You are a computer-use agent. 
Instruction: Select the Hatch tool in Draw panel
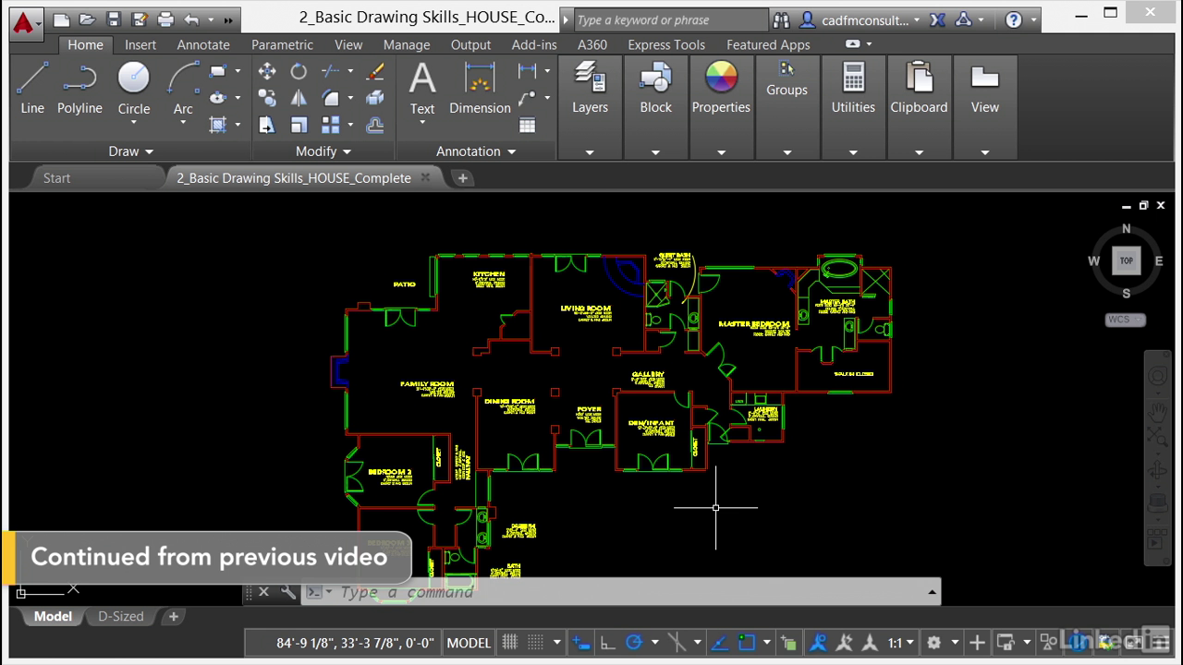click(x=218, y=125)
